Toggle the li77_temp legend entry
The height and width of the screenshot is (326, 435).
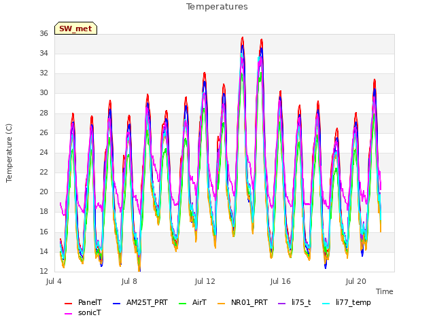coord(347,302)
